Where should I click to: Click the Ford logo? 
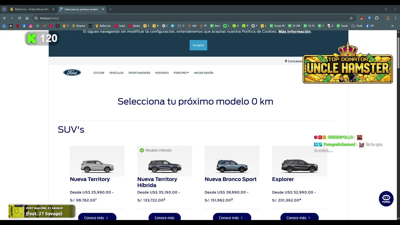click(x=72, y=72)
